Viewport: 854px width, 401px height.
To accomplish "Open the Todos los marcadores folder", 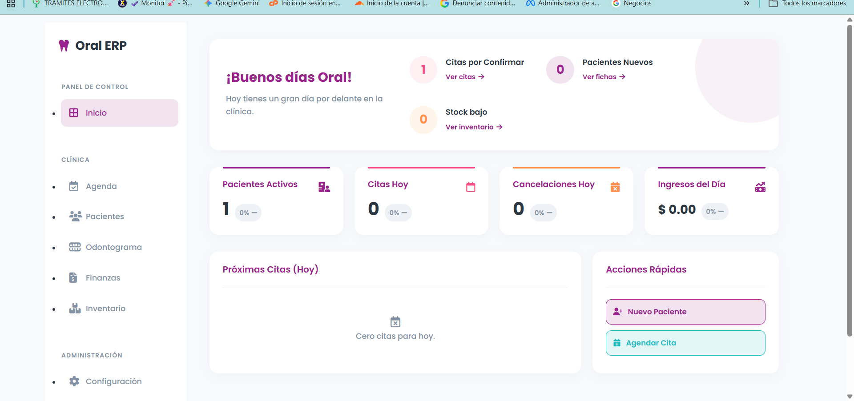I will 807,4.
